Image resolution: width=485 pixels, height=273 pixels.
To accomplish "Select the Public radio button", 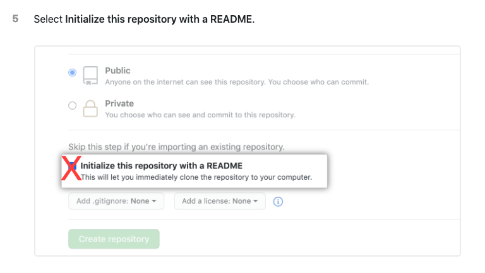I will (x=73, y=73).
